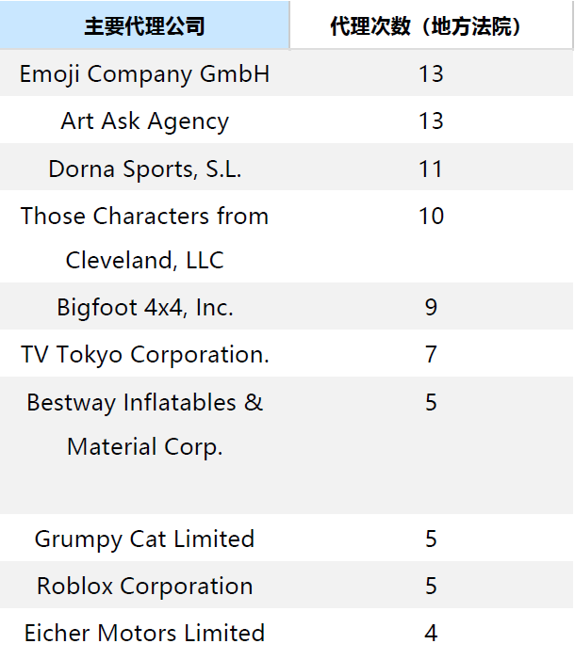Click the value 7 for TV Tokyo
Viewport: 575px width, 660px height.
[431, 354]
